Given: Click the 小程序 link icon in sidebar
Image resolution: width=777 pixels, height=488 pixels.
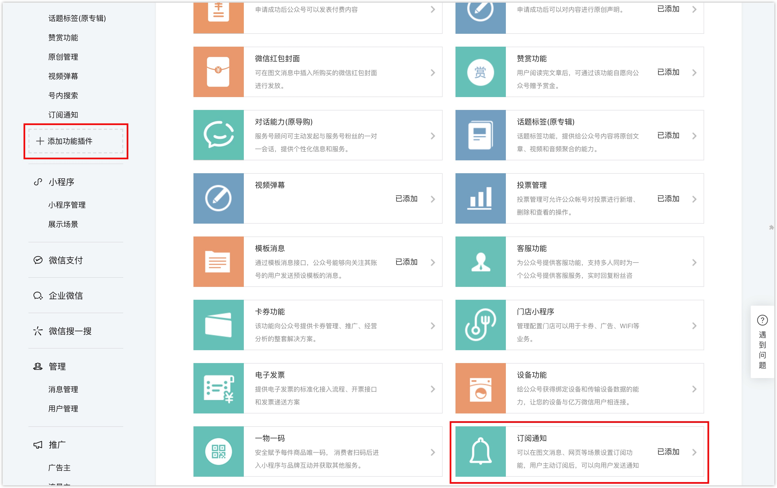Looking at the screenshot, I should click(x=38, y=182).
